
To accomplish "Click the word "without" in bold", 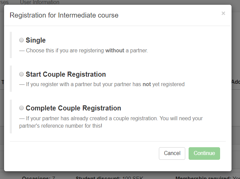I will pos(115,51).
